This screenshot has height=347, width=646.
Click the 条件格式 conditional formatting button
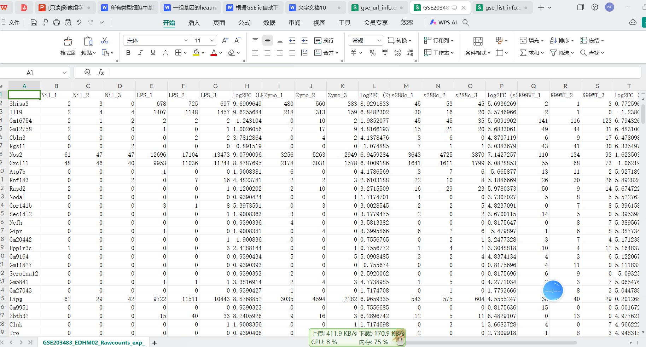478,46
